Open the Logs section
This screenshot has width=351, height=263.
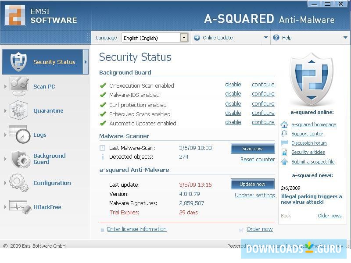[40, 135]
